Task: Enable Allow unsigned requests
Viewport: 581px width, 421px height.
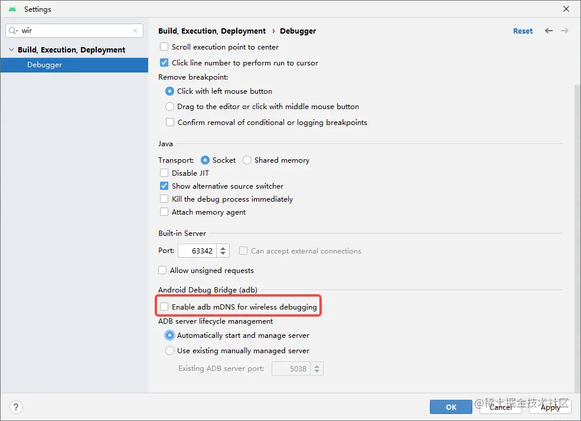Action: click(162, 271)
